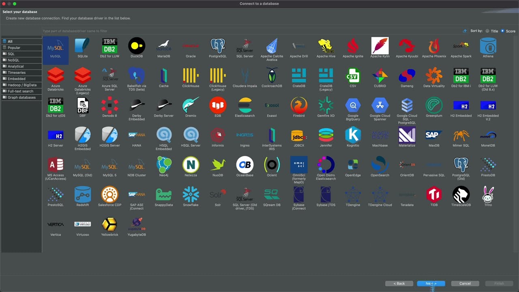
Task: Cancel the database connection dialog
Action: (x=465, y=283)
